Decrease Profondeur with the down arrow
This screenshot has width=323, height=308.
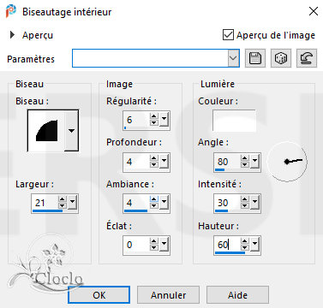154,164
